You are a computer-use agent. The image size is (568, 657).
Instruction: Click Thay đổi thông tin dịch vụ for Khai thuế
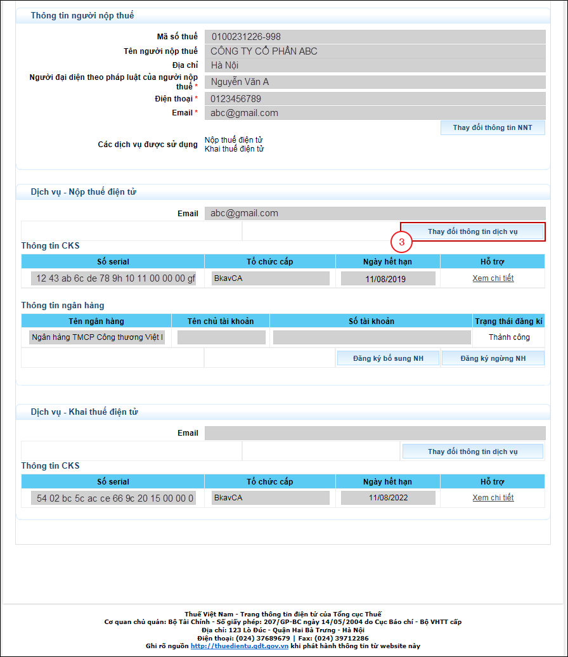pos(472,452)
